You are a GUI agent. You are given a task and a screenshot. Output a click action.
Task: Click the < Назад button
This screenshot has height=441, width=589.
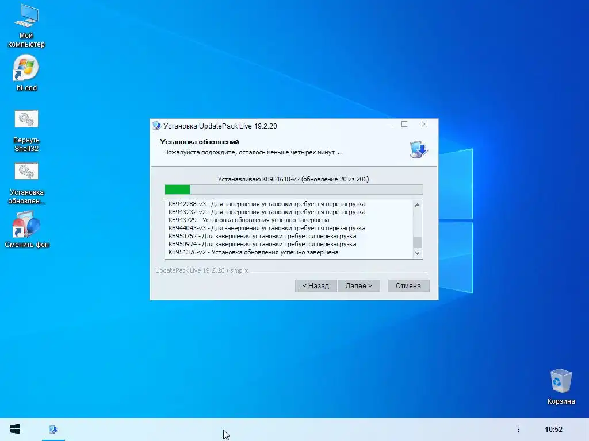316,286
